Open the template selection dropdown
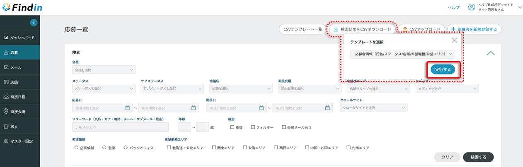523x167 pixels. pos(402,54)
